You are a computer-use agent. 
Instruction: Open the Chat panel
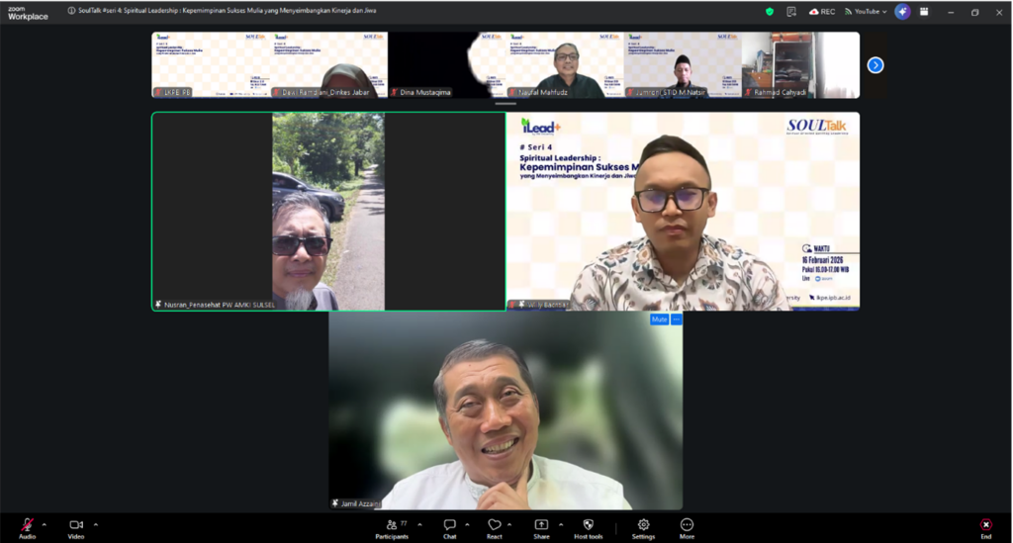(450, 528)
